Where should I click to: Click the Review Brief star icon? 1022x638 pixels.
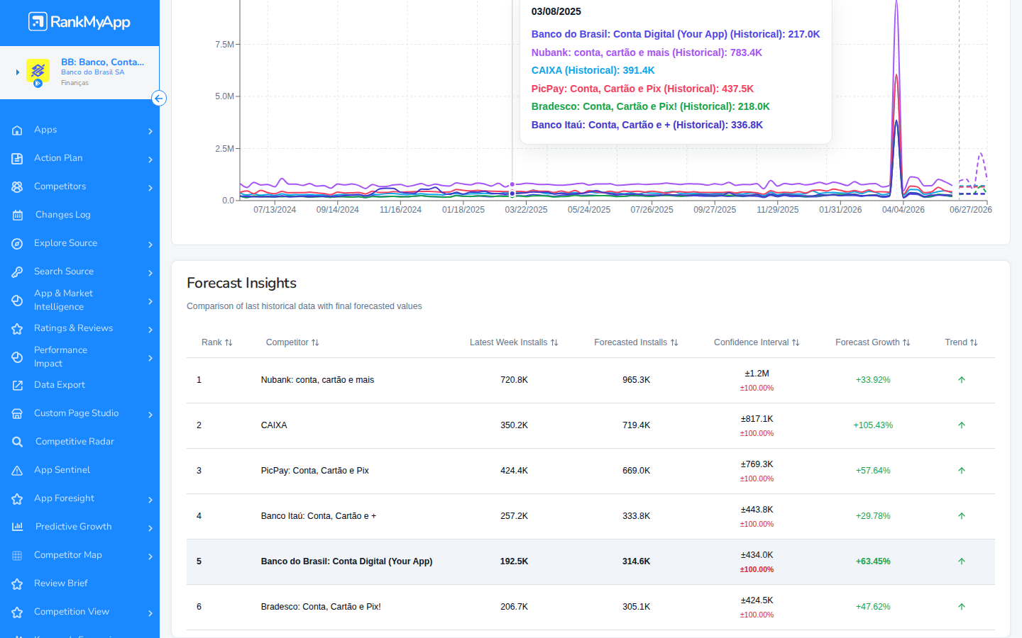coord(17,584)
